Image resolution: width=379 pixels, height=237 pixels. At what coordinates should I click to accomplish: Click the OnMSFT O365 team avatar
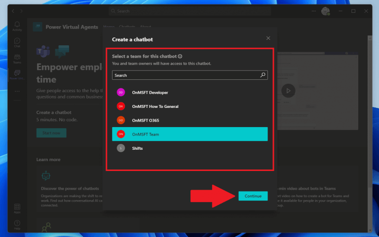pyautogui.click(x=121, y=120)
